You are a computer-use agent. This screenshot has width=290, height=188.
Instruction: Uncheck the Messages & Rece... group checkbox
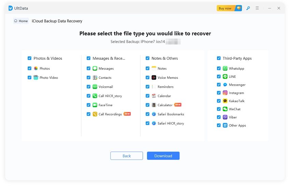point(88,58)
